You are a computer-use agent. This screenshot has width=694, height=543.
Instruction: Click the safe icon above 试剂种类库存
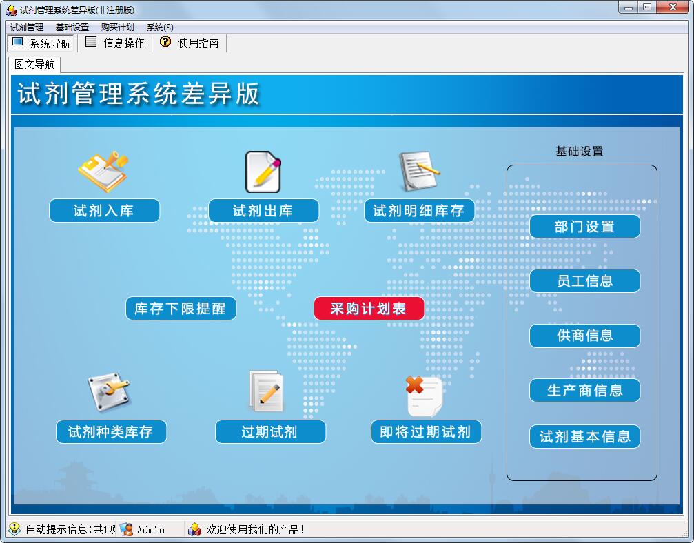pos(109,393)
